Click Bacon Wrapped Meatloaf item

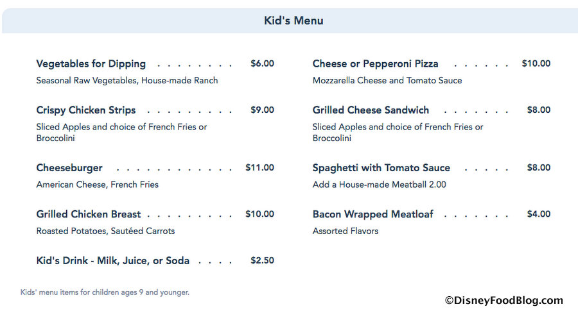(372, 213)
